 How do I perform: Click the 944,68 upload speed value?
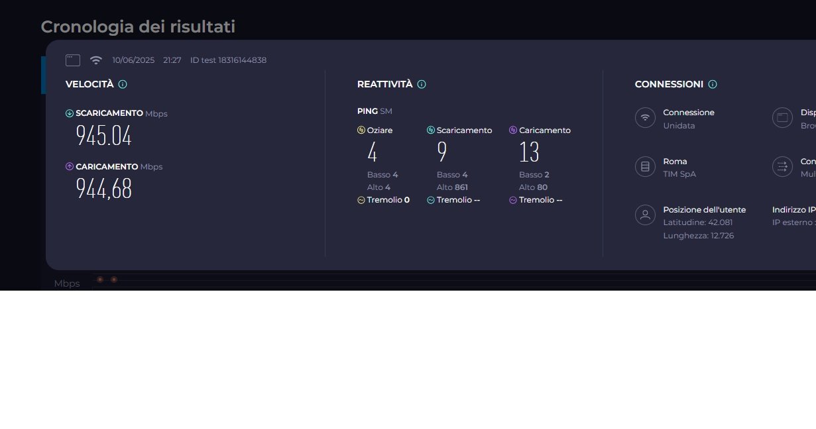tap(103, 189)
